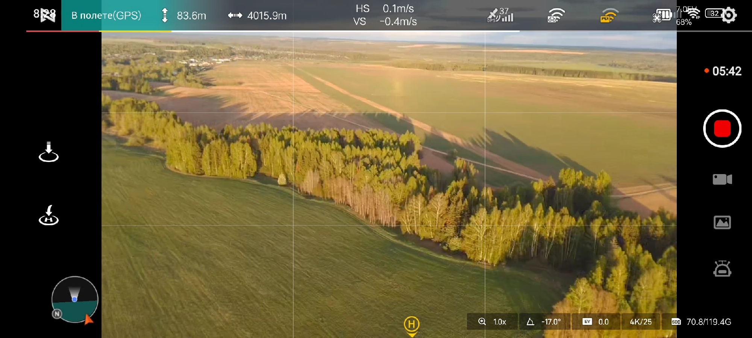The width and height of the screenshot is (752, 338).
Task: Switch capture mode via the video camera icon
Action: [722, 179]
